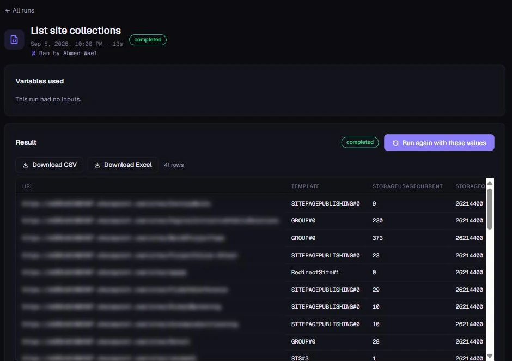Select the storage value 230 cell

pos(377,221)
